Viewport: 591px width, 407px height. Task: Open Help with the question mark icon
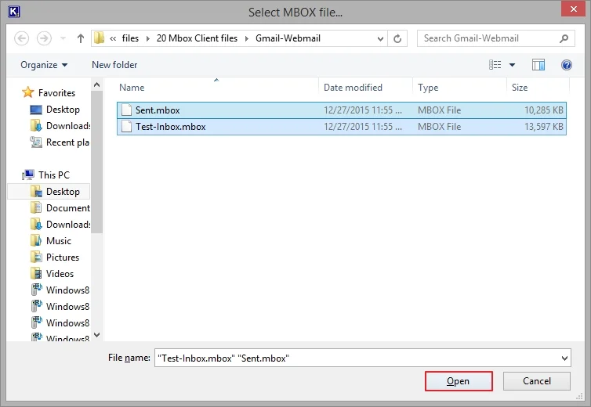coord(567,65)
